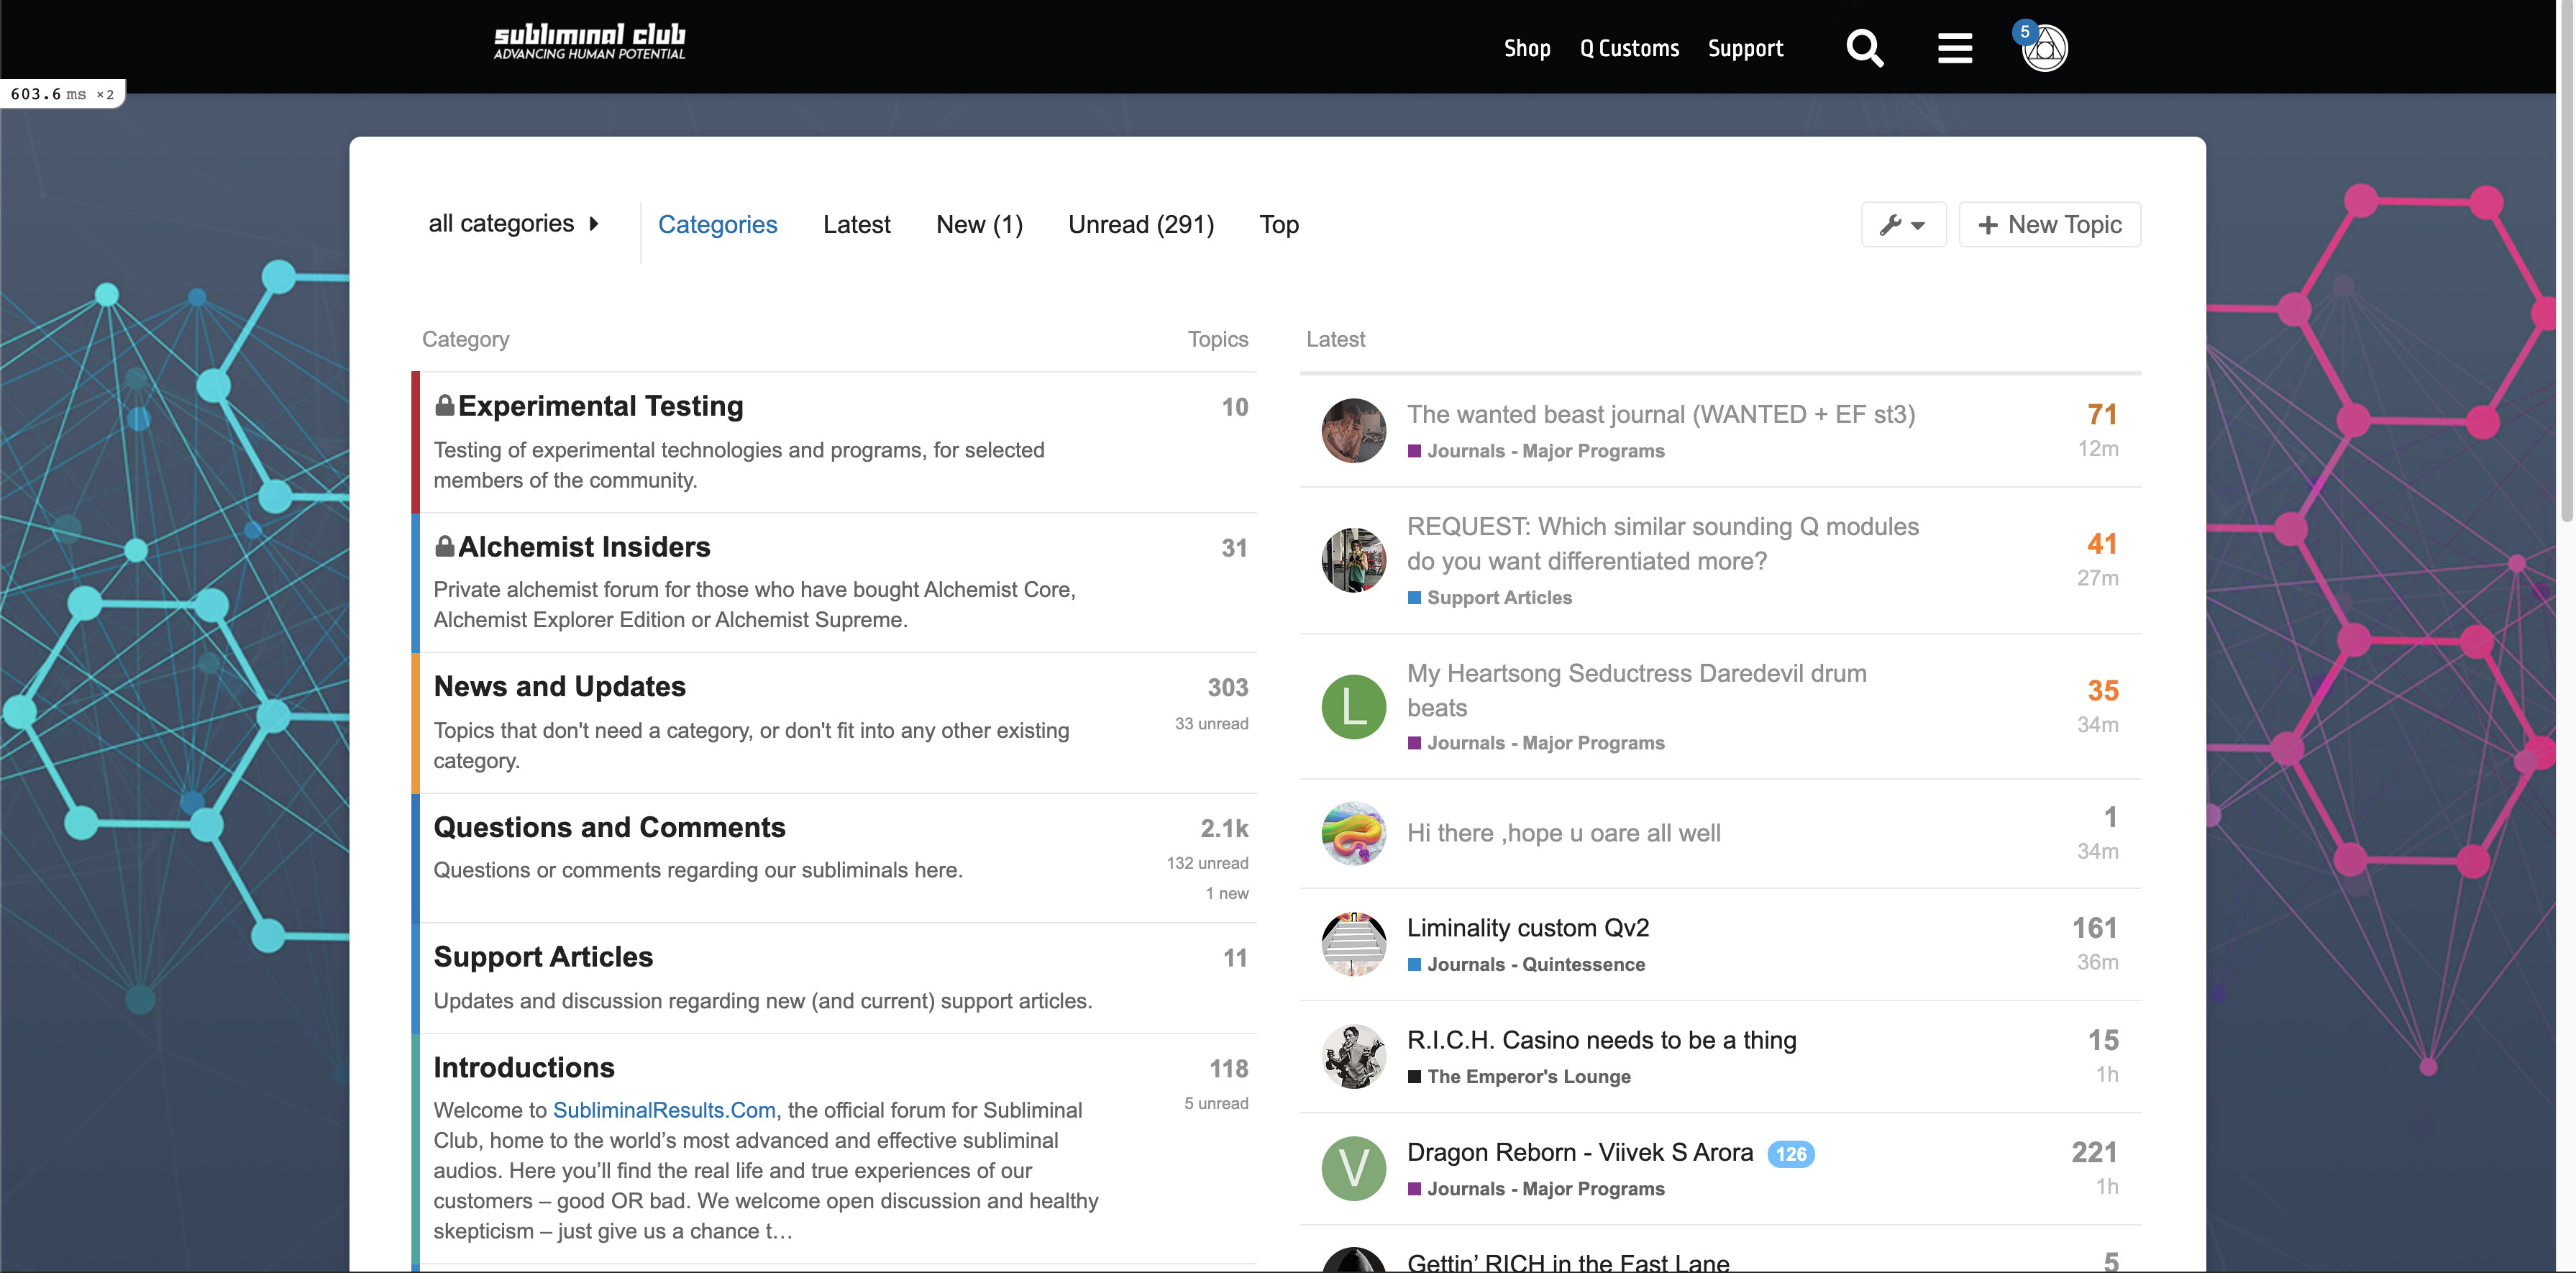Open the News and Updates category
This screenshot has height=1273, width=2576.
[559, 686]
